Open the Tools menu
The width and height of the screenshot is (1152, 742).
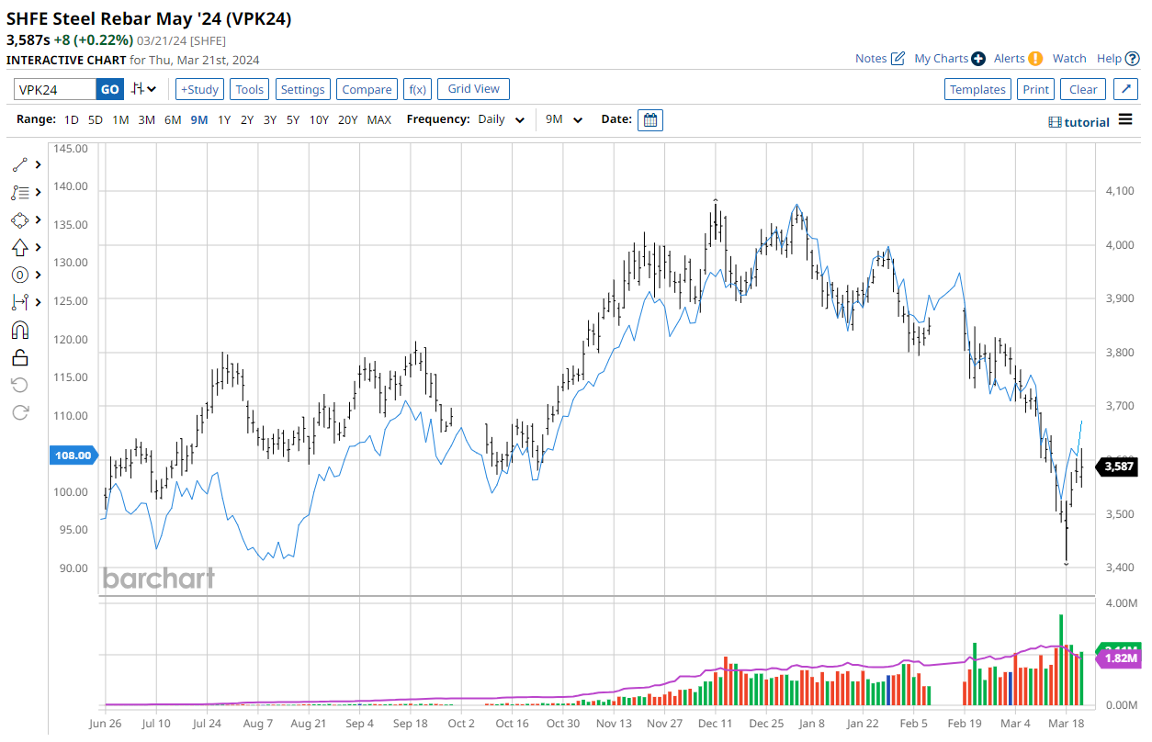pyautogui.click(x=249, y=89)
